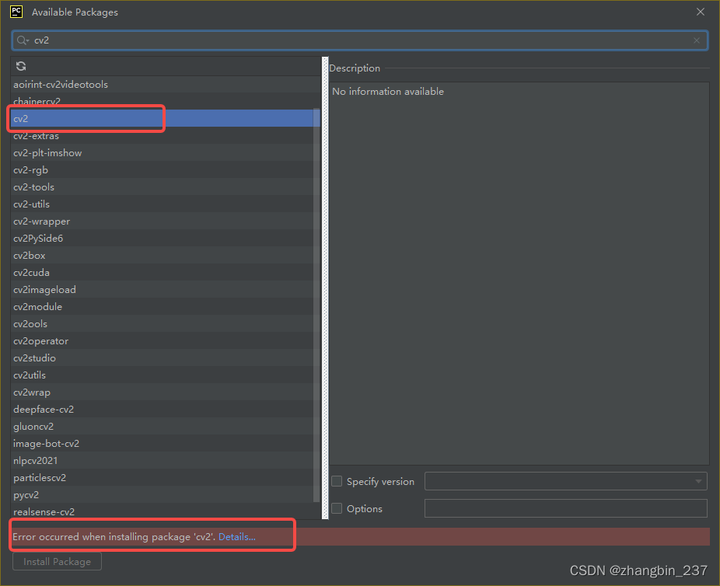Select the cv2box package
Screen dimensions: 720x586
tap(166, 255)
